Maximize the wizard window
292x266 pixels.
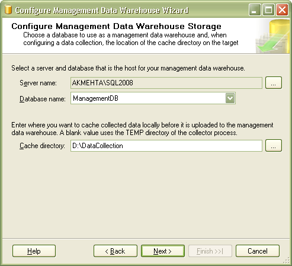pos(268,10)
